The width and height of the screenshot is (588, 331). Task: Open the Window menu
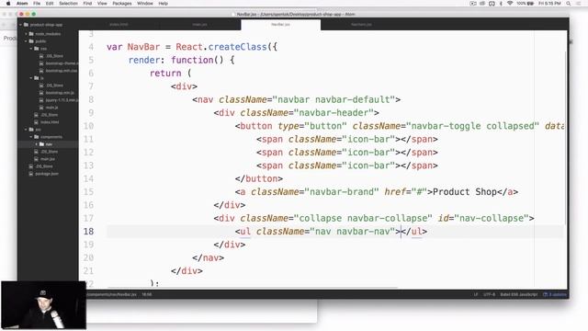point(145,4)
